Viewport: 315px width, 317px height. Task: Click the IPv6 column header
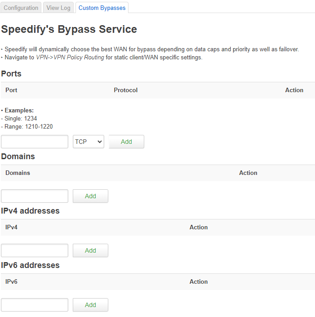(x=11, y=281)
